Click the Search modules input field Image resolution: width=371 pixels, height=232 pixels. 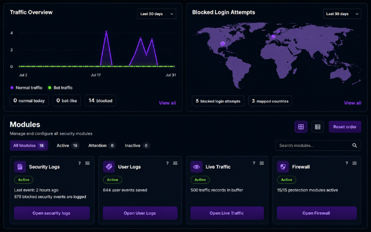pyautogui.click(x=318, y=146)
